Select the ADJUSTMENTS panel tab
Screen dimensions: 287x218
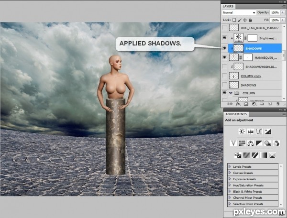[x=236, y=114]
